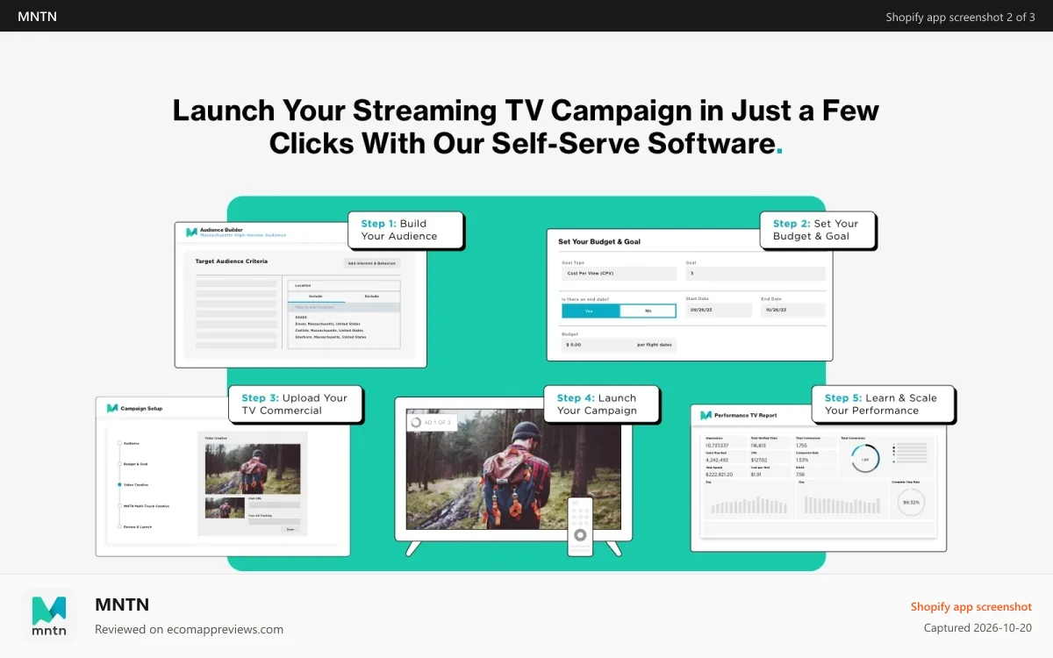
Task: Click the 02493 zip code entry
Action: point(301,318)
